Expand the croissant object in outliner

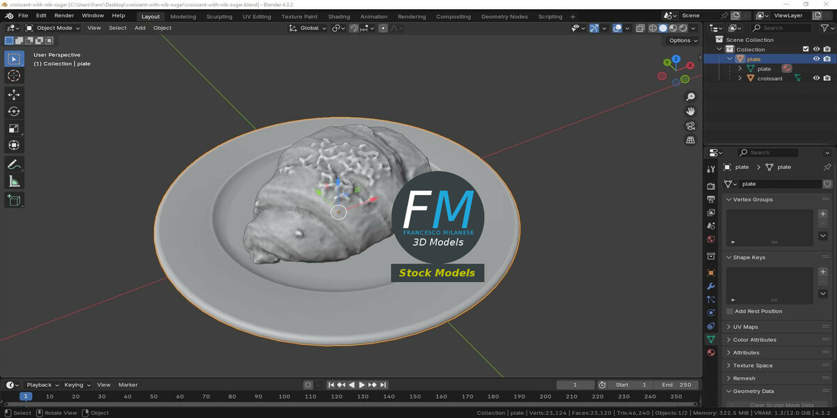coord(739,79)
